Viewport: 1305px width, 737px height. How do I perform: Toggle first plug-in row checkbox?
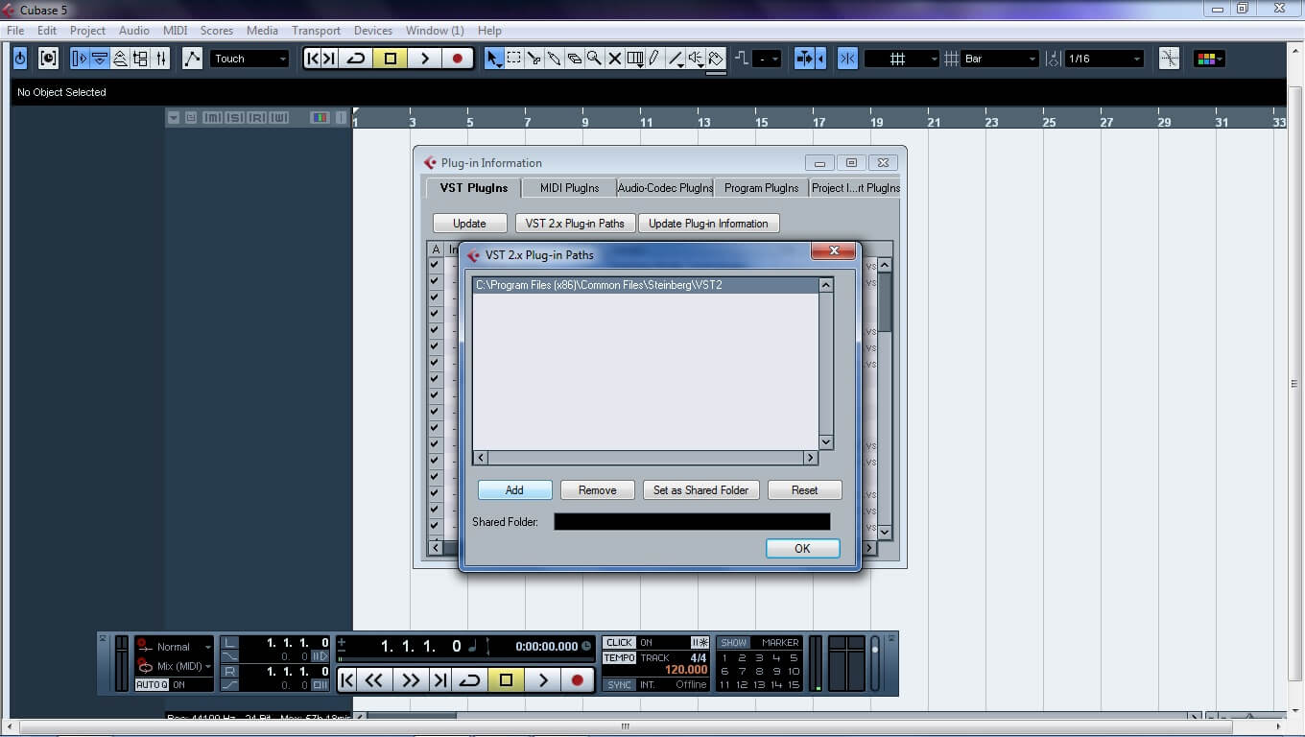436,265
